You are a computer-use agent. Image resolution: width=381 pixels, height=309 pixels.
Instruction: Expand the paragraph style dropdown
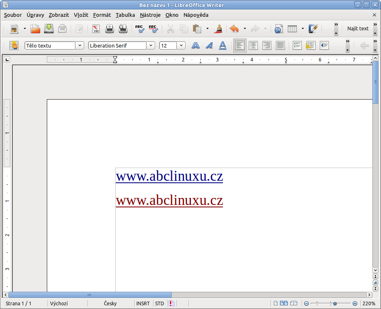coord(80,45)
